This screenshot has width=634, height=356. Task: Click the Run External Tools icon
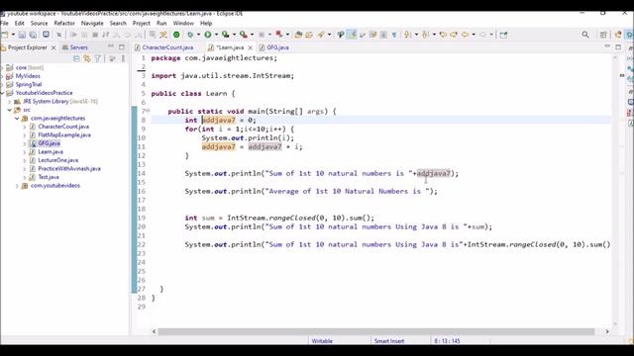tap(244, 35)
